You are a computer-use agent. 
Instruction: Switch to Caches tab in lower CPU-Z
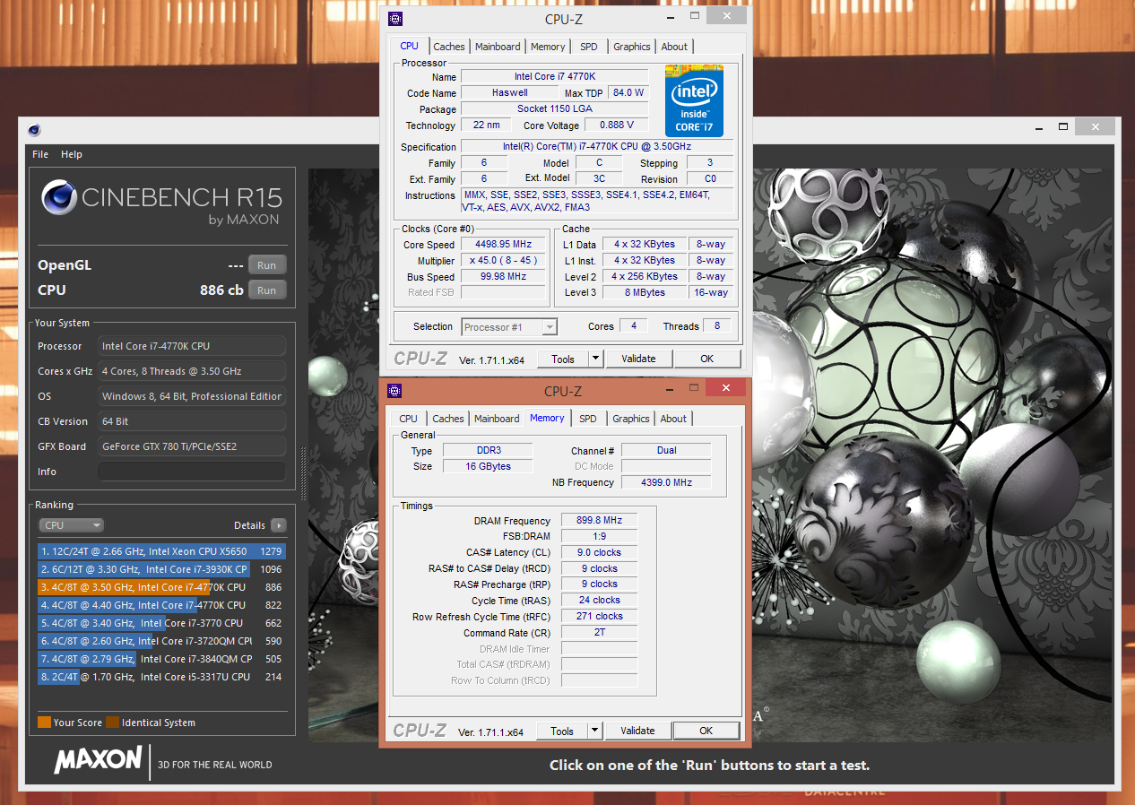point(448,419)
